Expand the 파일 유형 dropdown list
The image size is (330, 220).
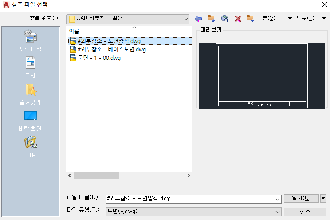click(278, 212)
